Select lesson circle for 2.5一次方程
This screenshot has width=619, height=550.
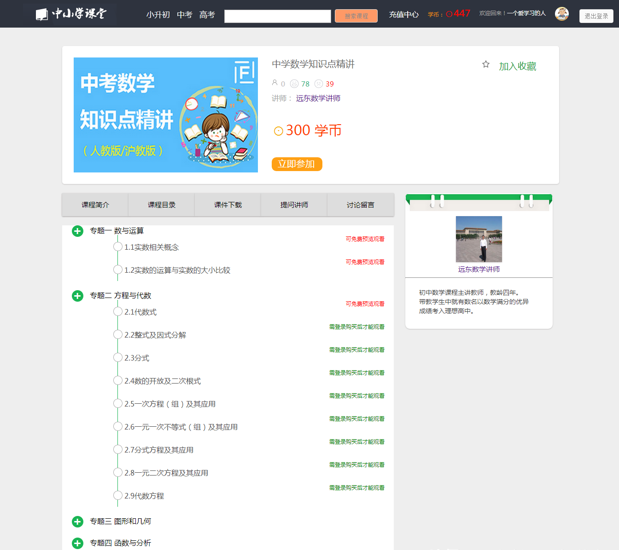118,404
